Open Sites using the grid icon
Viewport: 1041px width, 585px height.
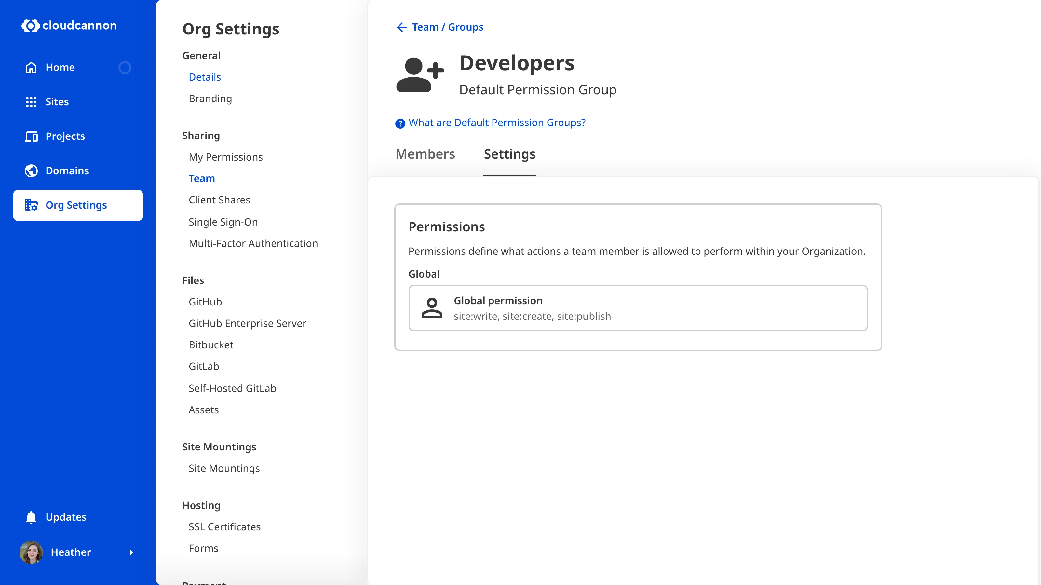31,102
